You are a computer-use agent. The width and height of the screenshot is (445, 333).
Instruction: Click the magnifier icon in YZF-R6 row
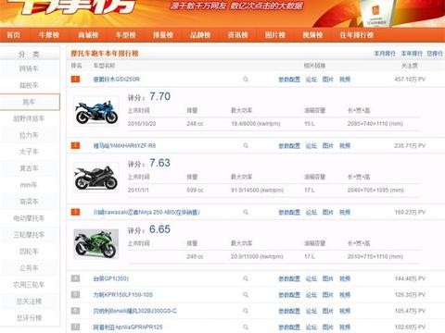pos(246,145)
